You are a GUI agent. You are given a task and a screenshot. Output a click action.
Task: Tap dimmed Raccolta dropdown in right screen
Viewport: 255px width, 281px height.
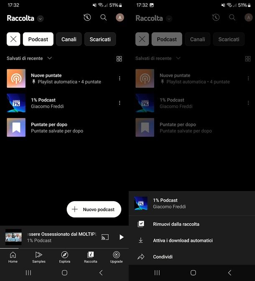(169, 18)
